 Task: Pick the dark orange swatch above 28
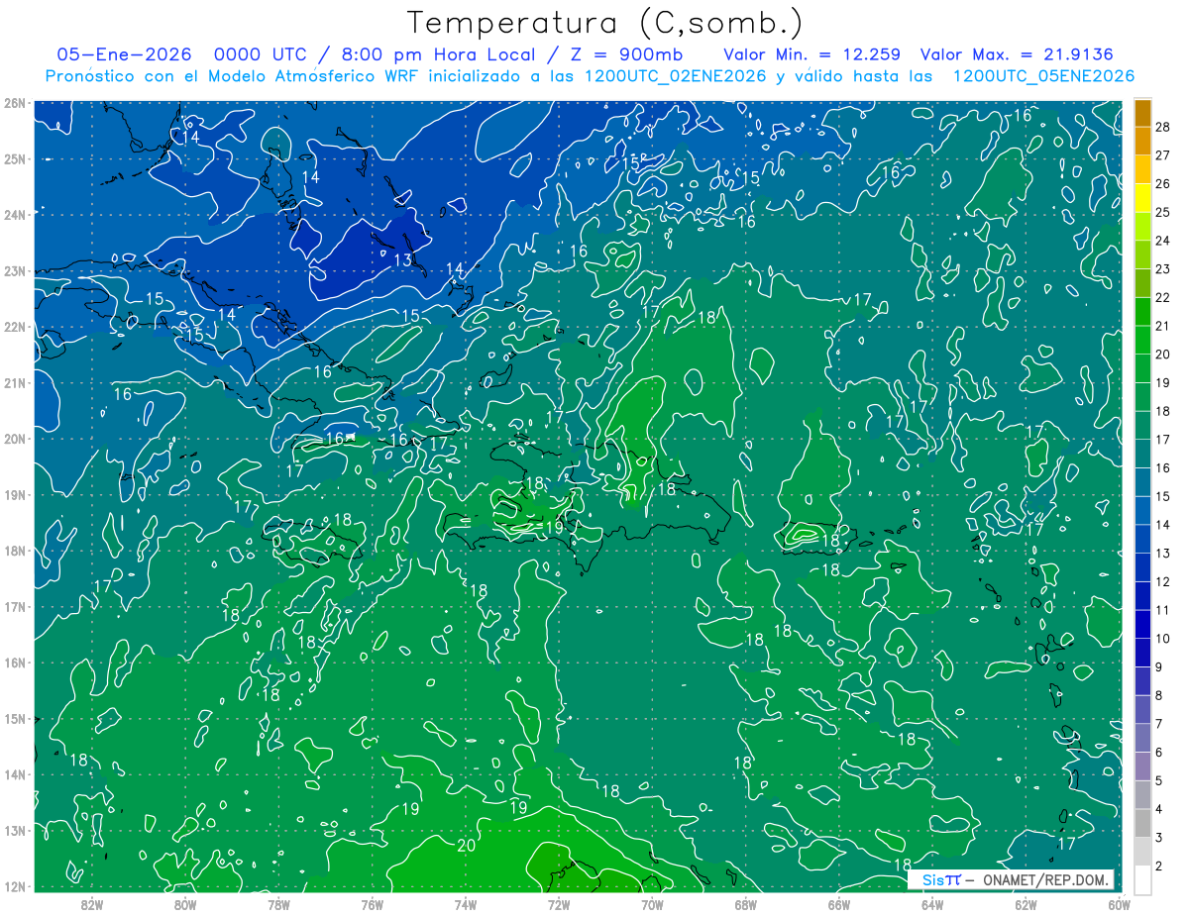(1142, 113)
